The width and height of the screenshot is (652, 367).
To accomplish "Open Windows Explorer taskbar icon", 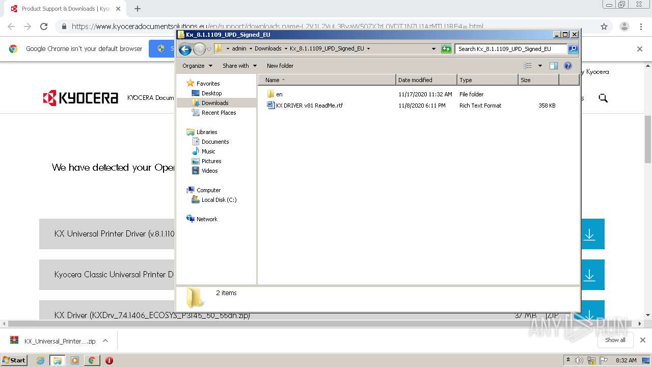I will click(x=58, y=360).
